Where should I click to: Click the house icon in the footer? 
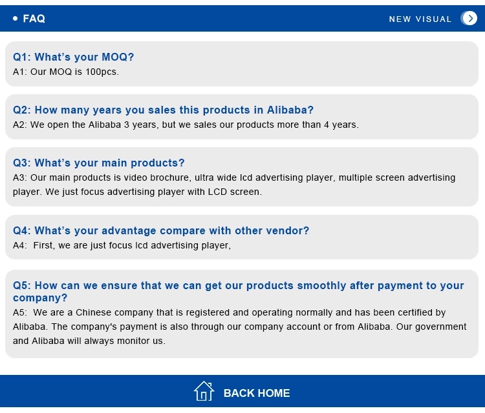point(204,391)
